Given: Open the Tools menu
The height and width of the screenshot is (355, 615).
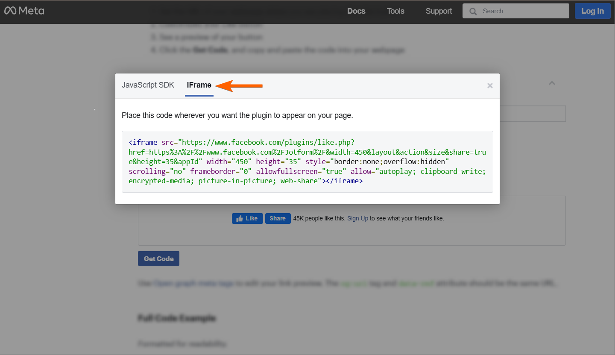Looking at the screenshot, I should (395, 11).
